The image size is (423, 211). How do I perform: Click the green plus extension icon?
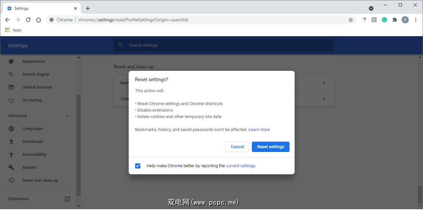[x=364, y=20]
